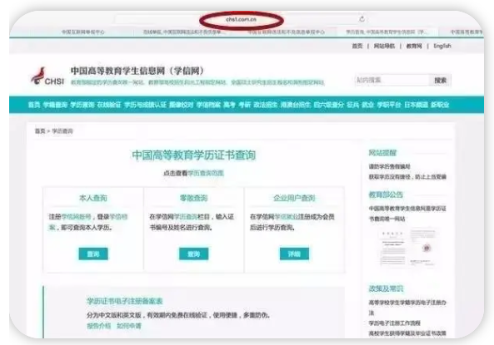Select 就业 in navigation bar

[x=368, y=105]
